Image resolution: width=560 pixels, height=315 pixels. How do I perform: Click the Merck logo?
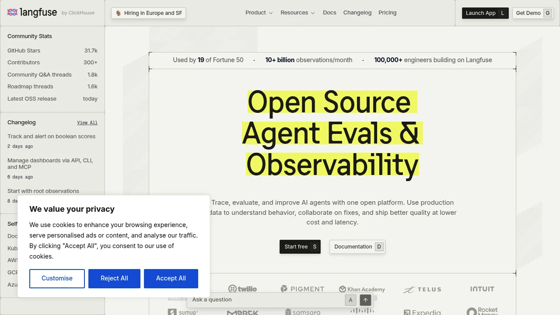click(x=242, y=312)
